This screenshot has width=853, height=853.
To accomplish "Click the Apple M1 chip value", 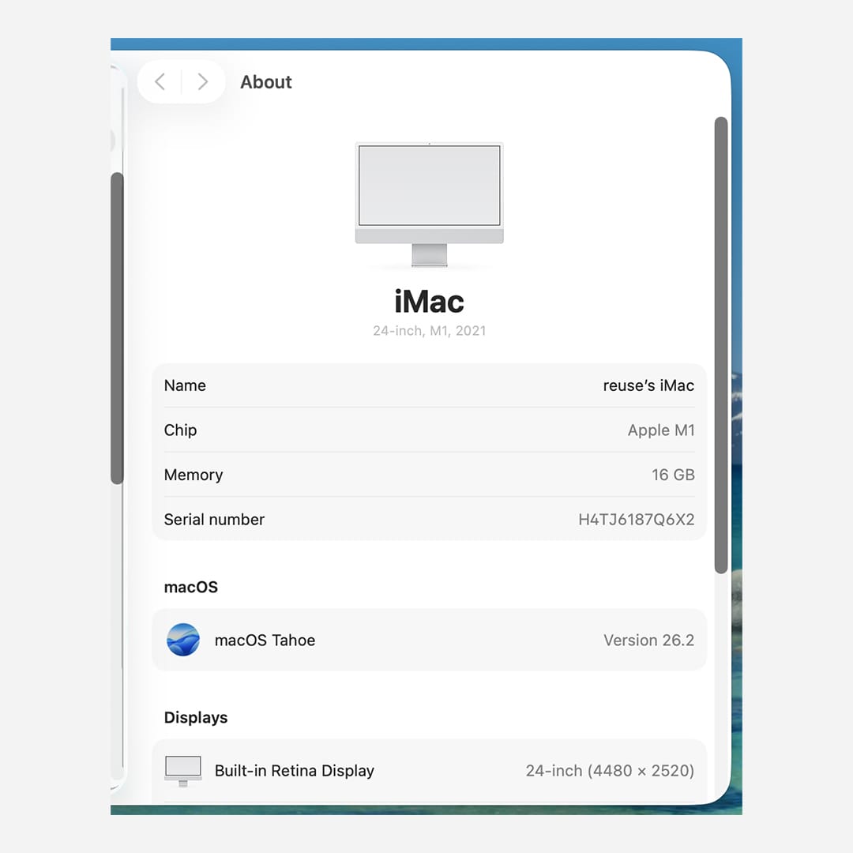I will tap(660, 430).
